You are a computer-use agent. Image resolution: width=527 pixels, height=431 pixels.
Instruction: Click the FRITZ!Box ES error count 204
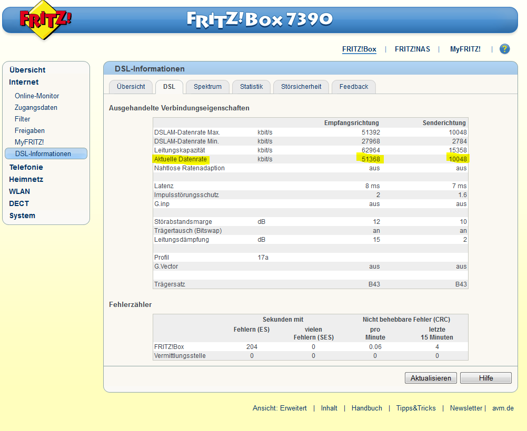tap(252, 347)
